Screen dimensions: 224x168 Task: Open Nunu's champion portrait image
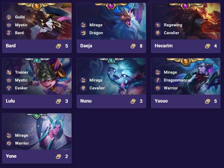(111, 76)
